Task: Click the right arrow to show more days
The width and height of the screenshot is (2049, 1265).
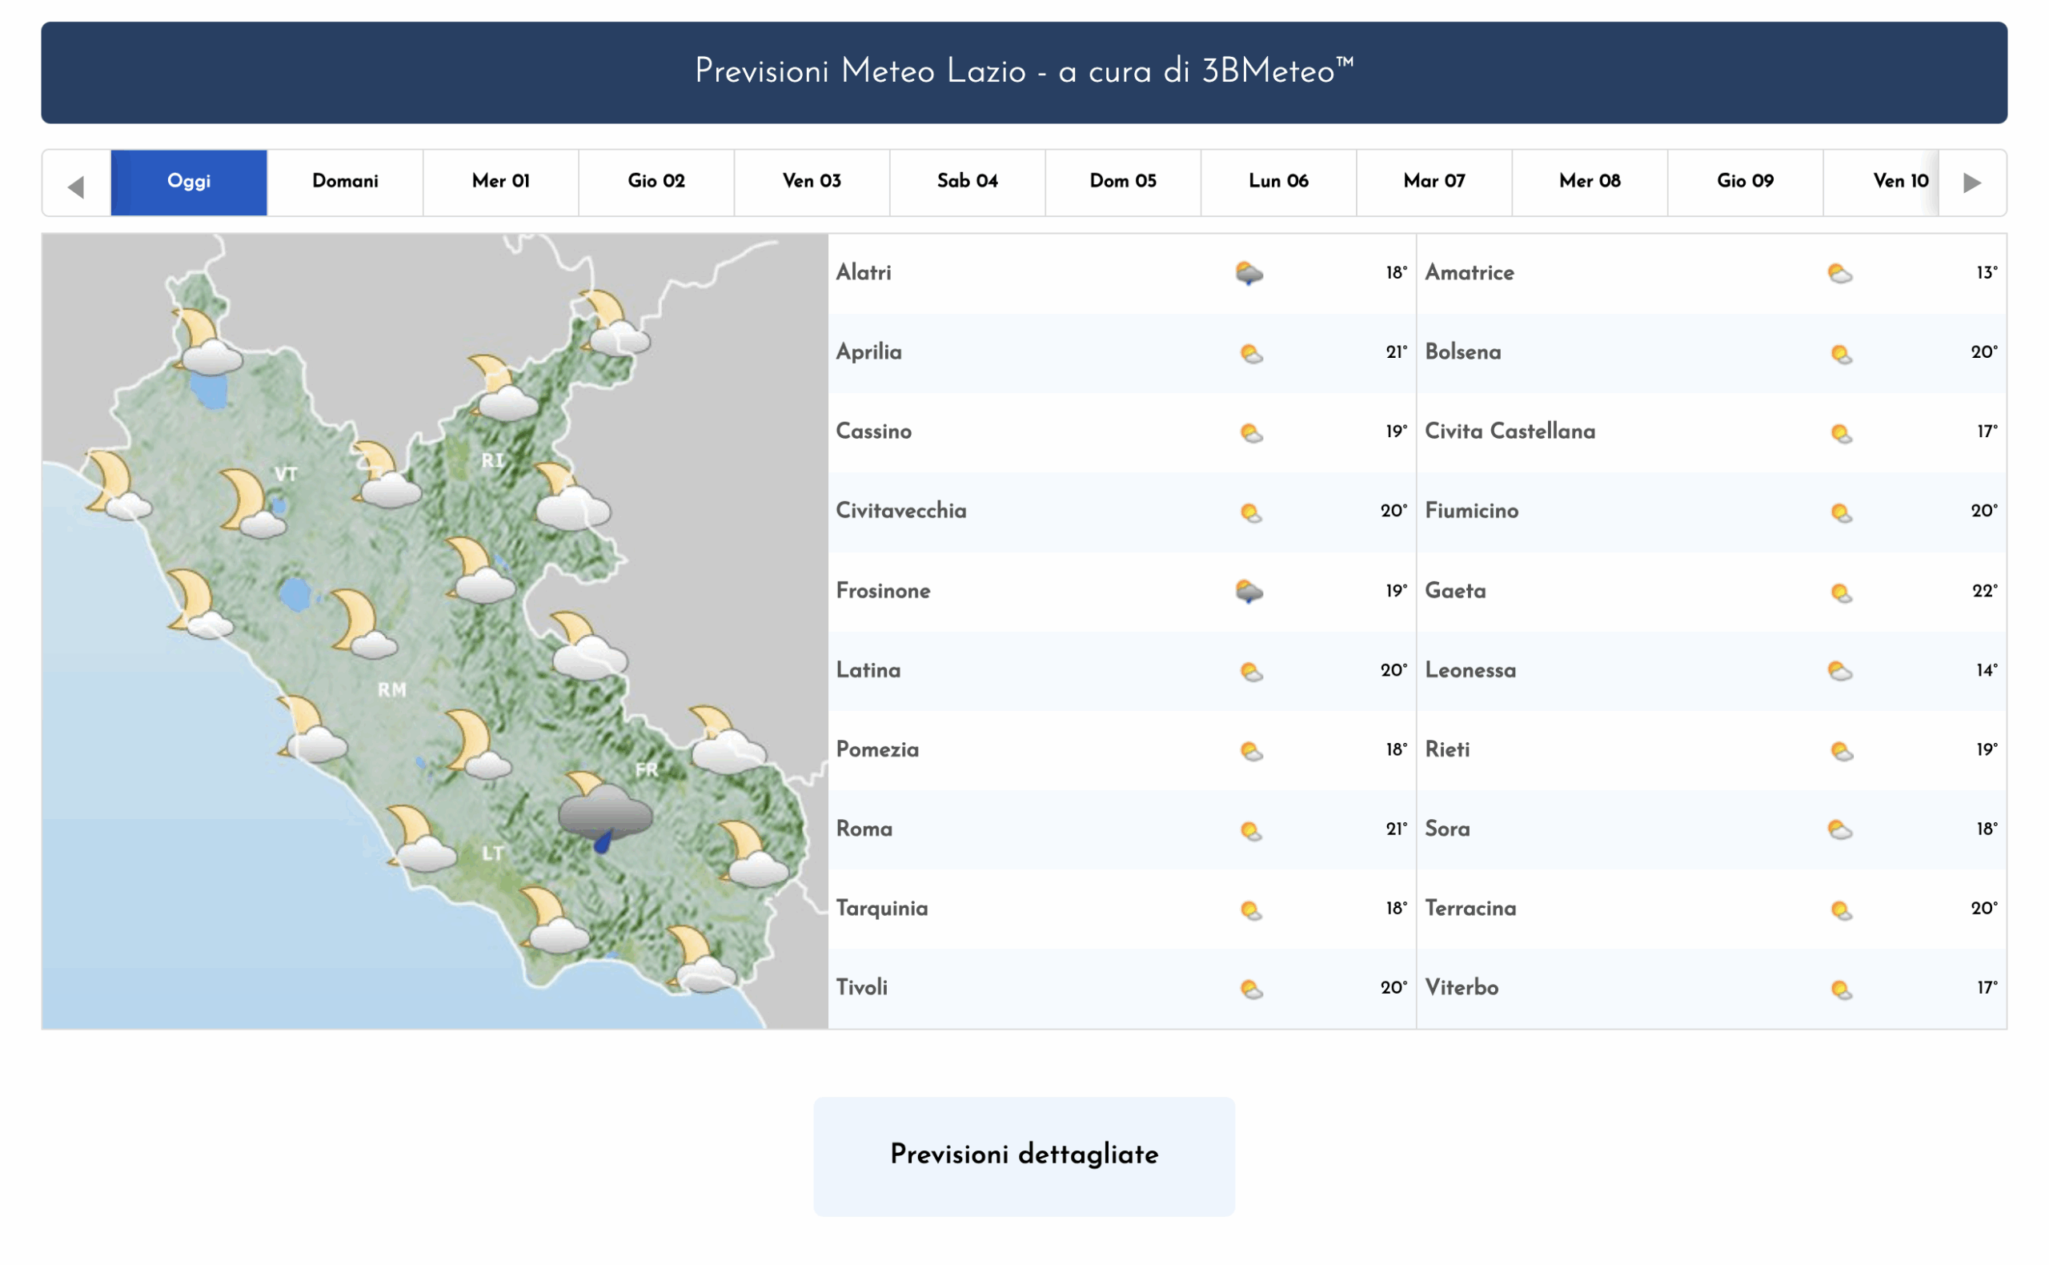Action: tap(1973, 182)
